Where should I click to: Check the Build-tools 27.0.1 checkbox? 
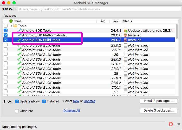6,87
